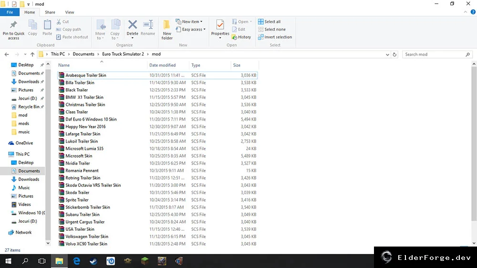Open recent locations dropdown arrow

[x=25, y=54]
